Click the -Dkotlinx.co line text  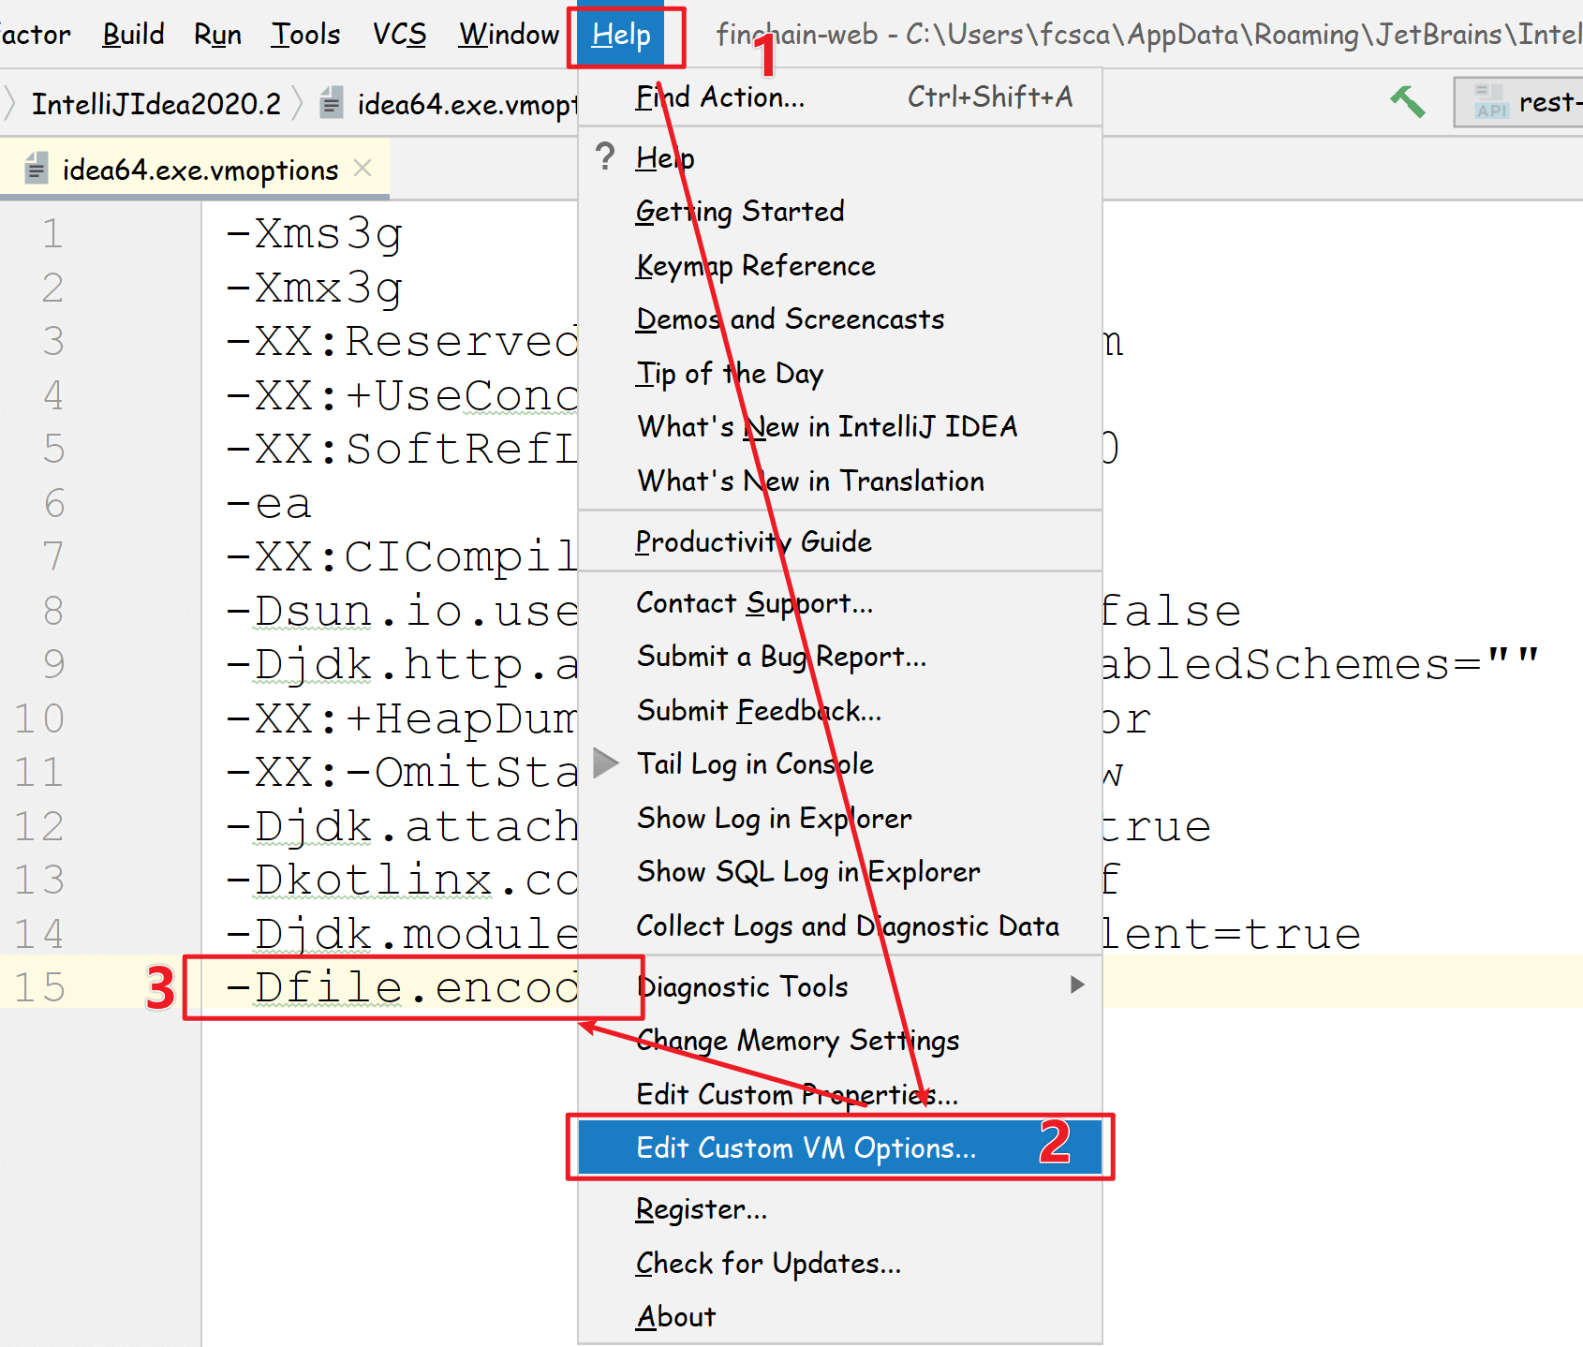coord(401,881)
